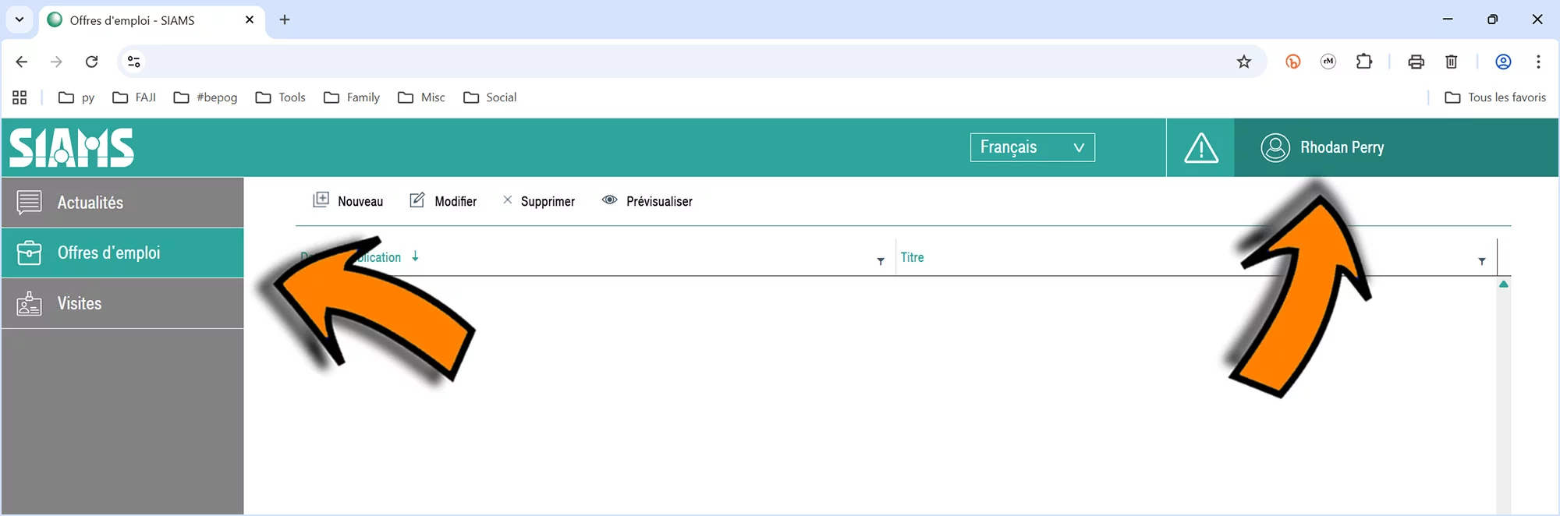
Task: Click the Titre column header
Action: pos(912,257)
